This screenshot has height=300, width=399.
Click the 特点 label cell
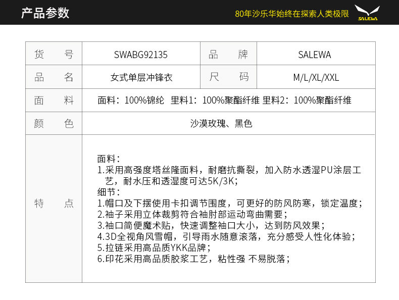pos(54,209)
